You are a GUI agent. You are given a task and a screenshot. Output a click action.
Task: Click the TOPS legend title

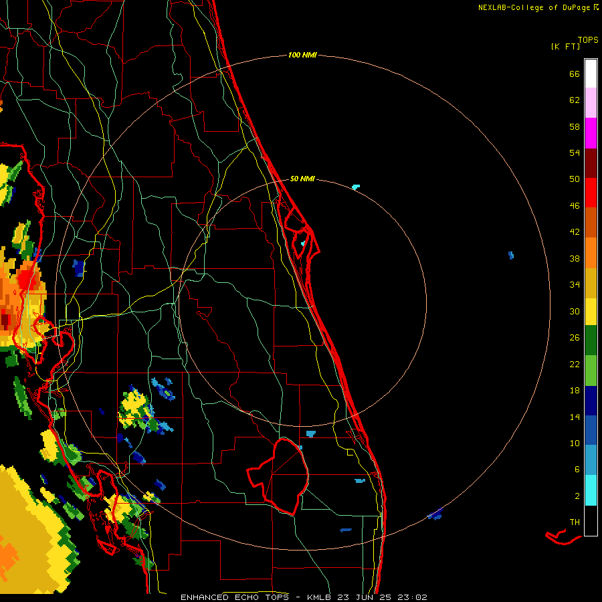[588, 39]
